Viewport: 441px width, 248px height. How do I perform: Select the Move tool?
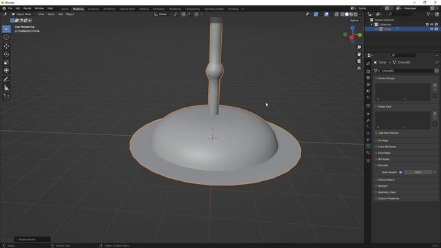[x=6, y=46]
